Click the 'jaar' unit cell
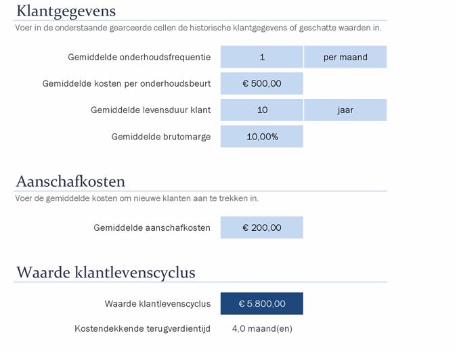This screenshot has width=457, height=352. 345,110
